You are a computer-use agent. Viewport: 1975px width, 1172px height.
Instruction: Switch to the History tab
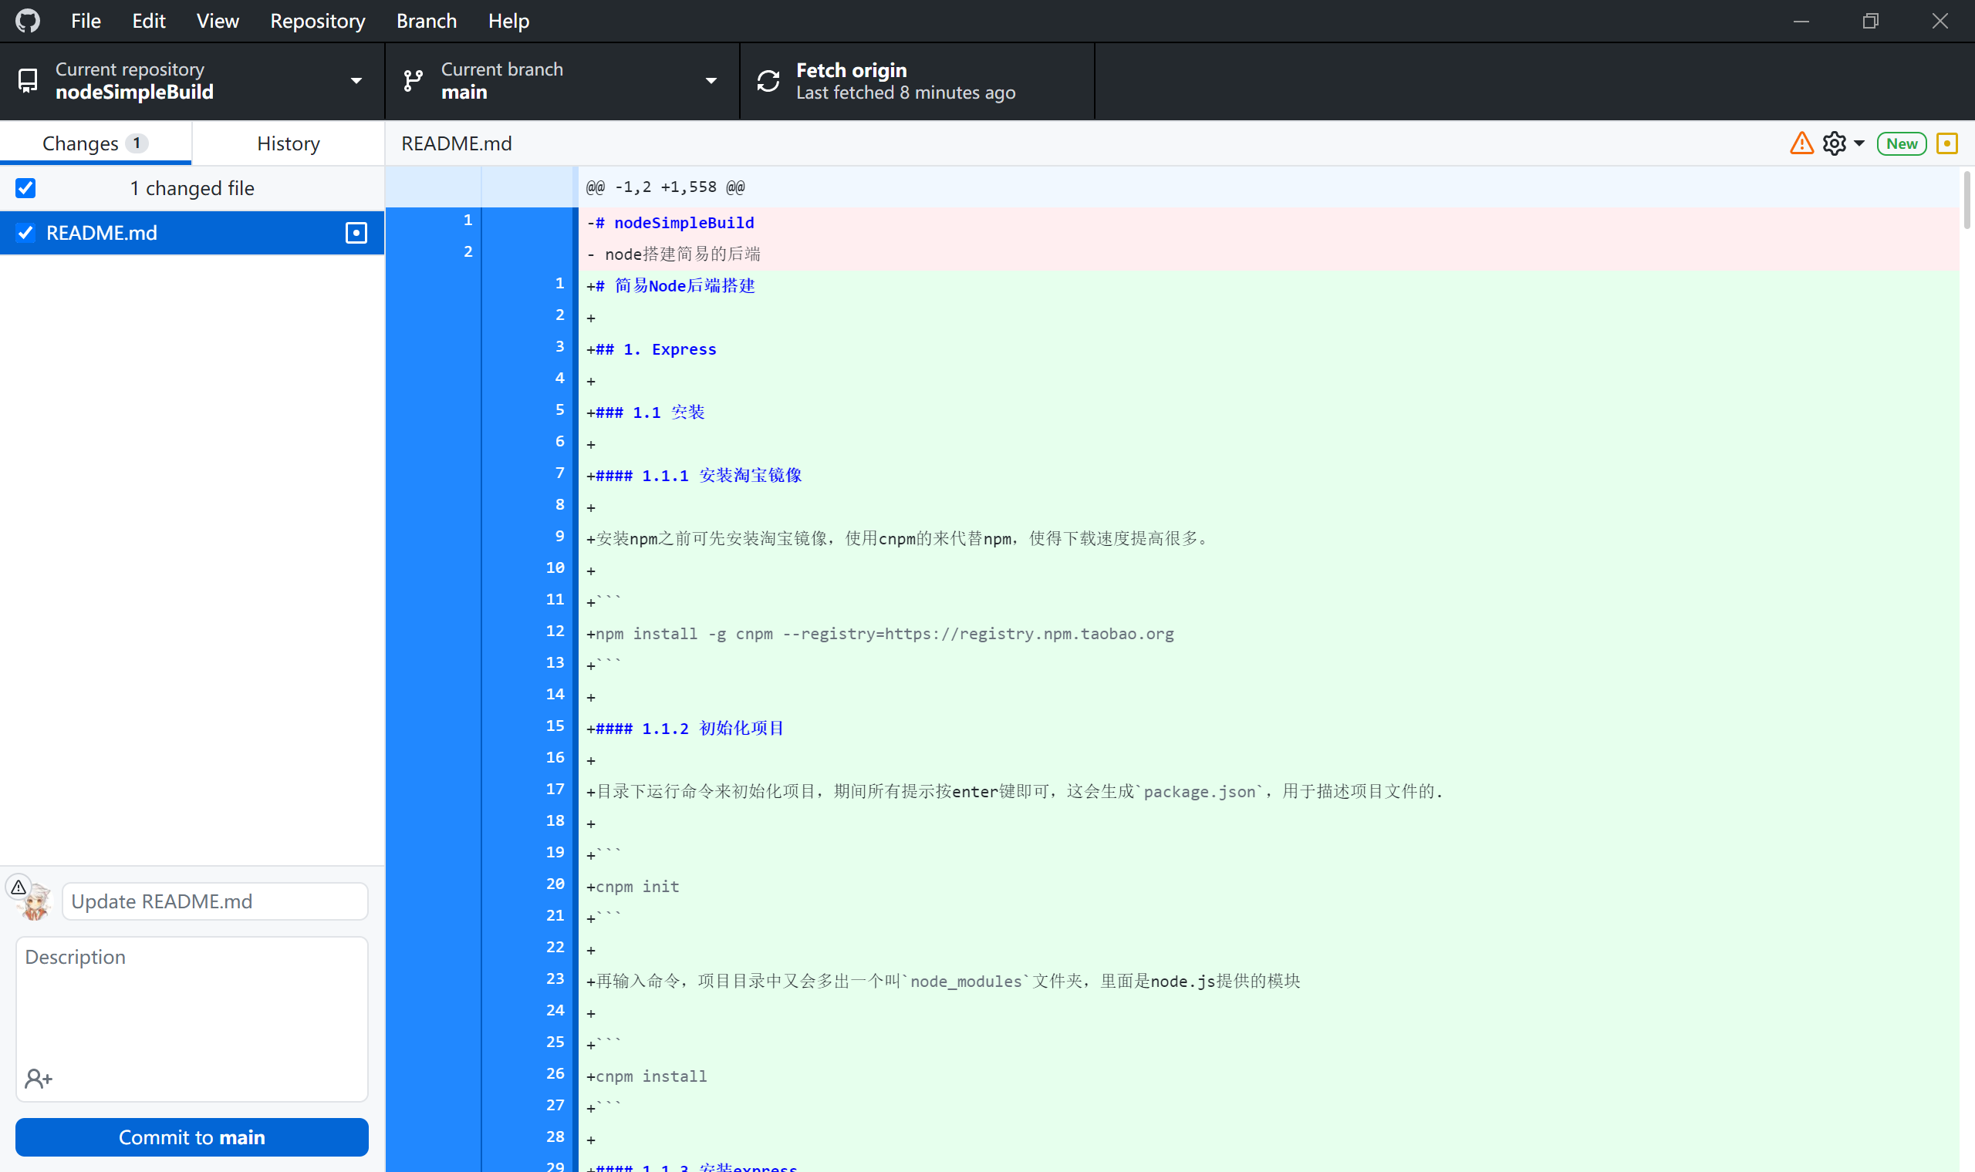(289, 143)
